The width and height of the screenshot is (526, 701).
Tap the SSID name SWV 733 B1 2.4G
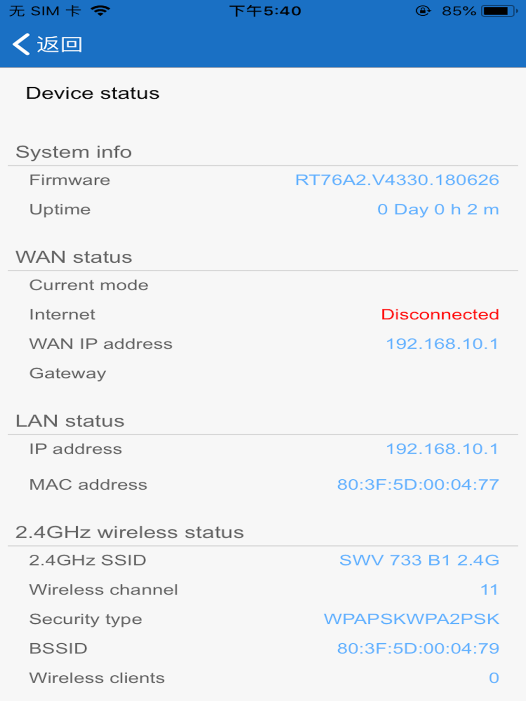(x=419, y=560)
